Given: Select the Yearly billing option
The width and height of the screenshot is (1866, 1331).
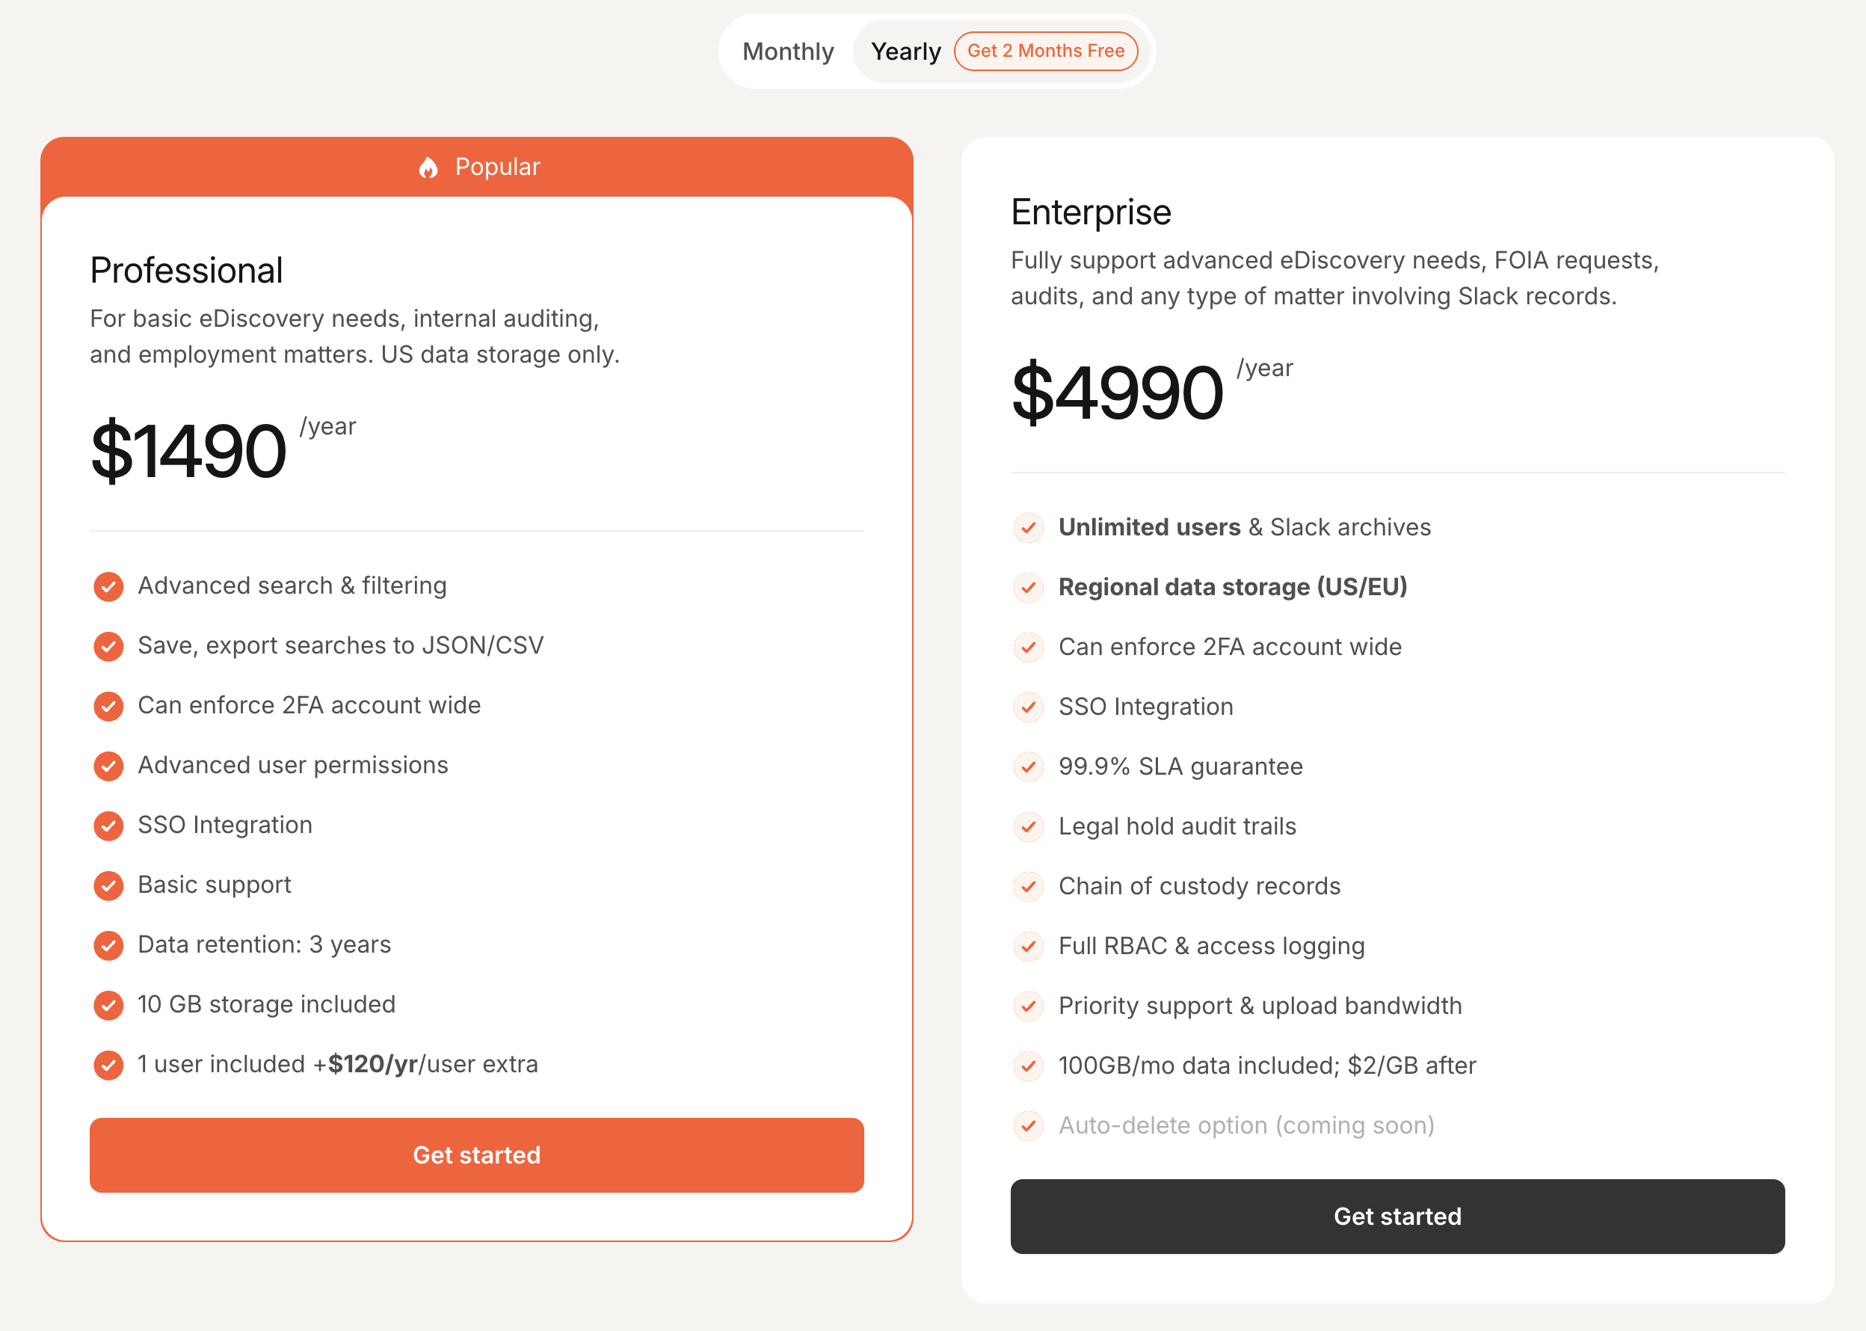Looking at the screenshot, I should point(905,52).
